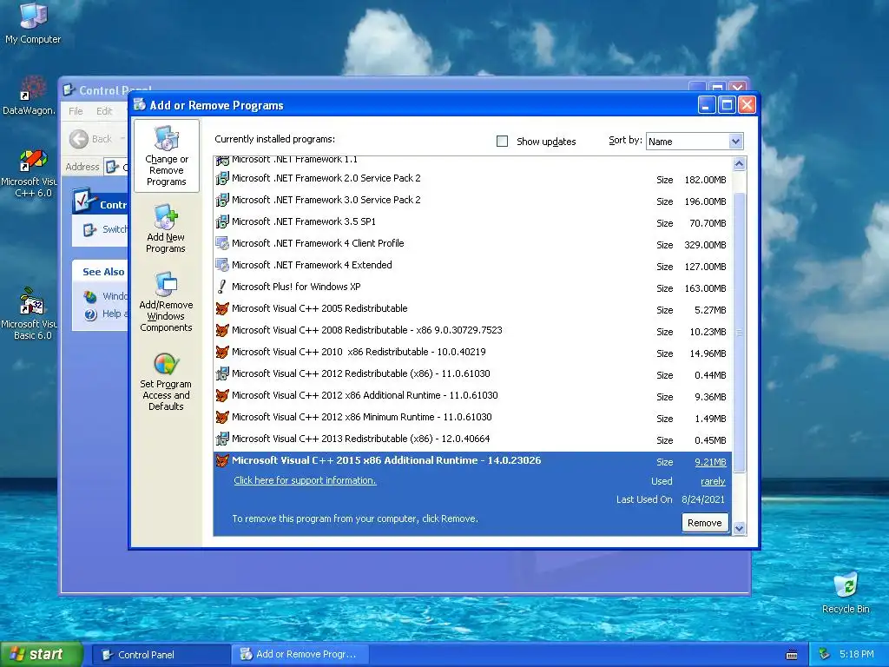Enable the Show updates checkbox
889x667 pixels.
point(503,142)
